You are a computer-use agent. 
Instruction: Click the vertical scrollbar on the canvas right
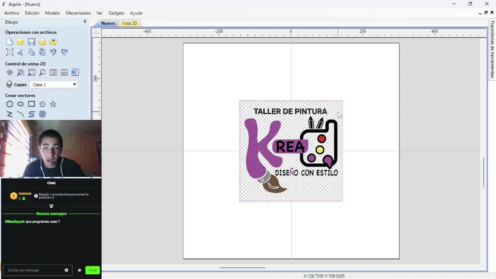(x=484, y=172)
